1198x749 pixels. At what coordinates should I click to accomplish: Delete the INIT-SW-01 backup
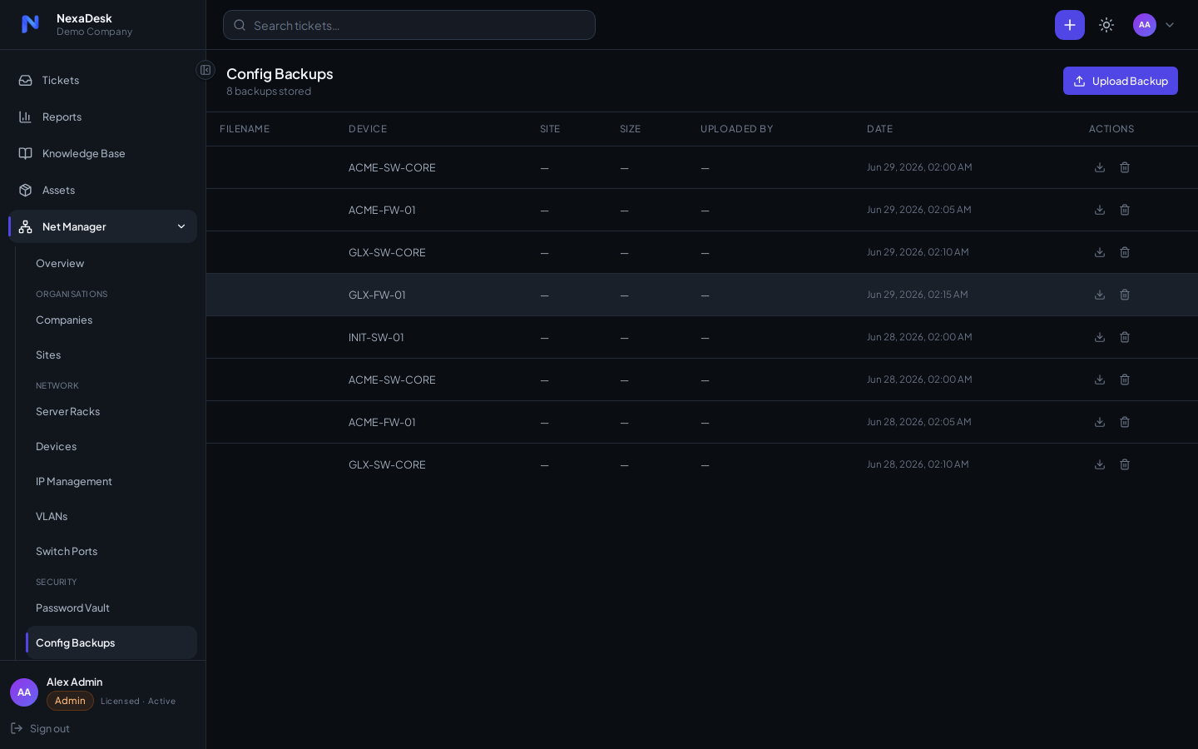tap(1125, 337)
